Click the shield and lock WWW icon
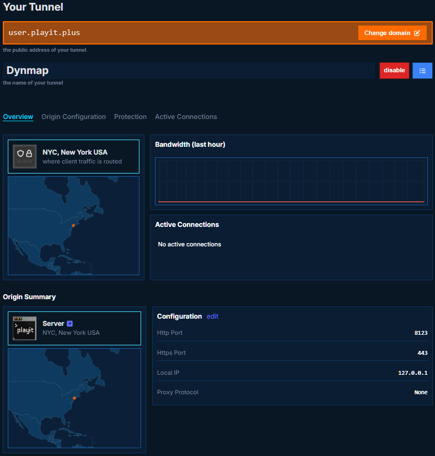The width and height of the screenshot is (435, 456). point(24,156)
